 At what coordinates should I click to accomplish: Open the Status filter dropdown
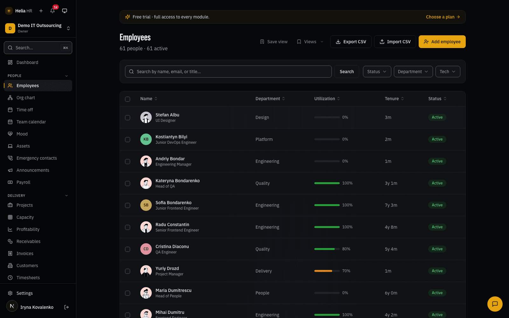point(377,72)
